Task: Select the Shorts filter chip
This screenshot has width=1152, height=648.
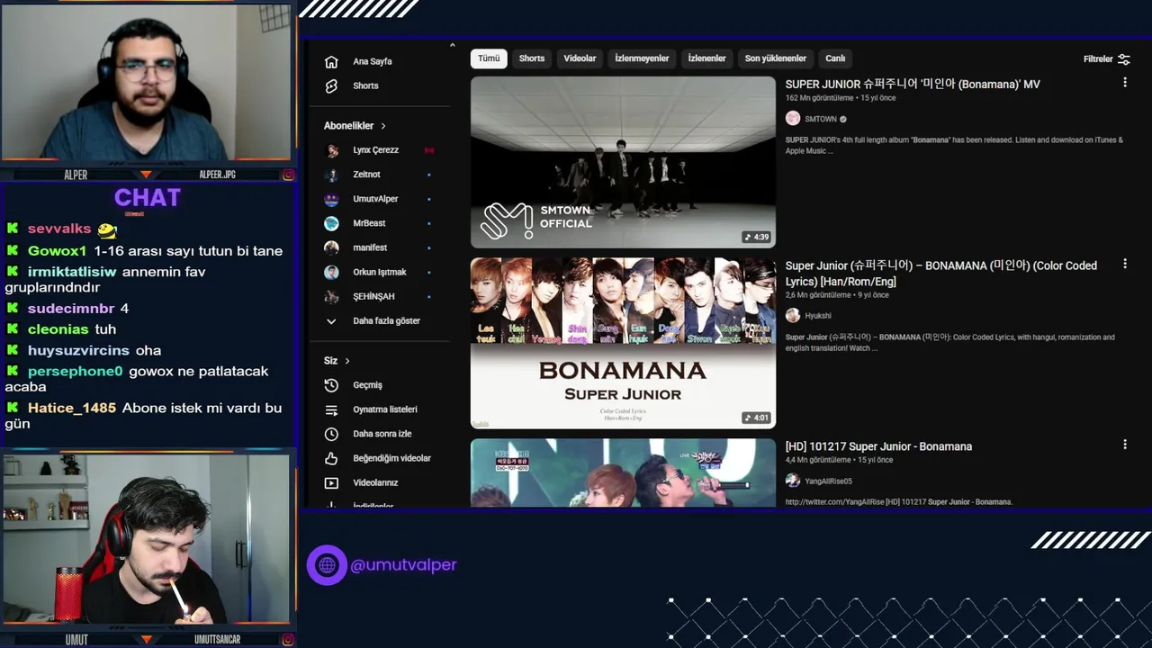Action: pos(532,58)
